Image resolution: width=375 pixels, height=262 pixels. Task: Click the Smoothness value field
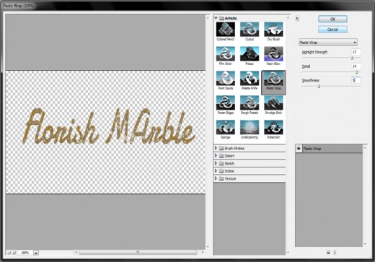tap(356, 80)
